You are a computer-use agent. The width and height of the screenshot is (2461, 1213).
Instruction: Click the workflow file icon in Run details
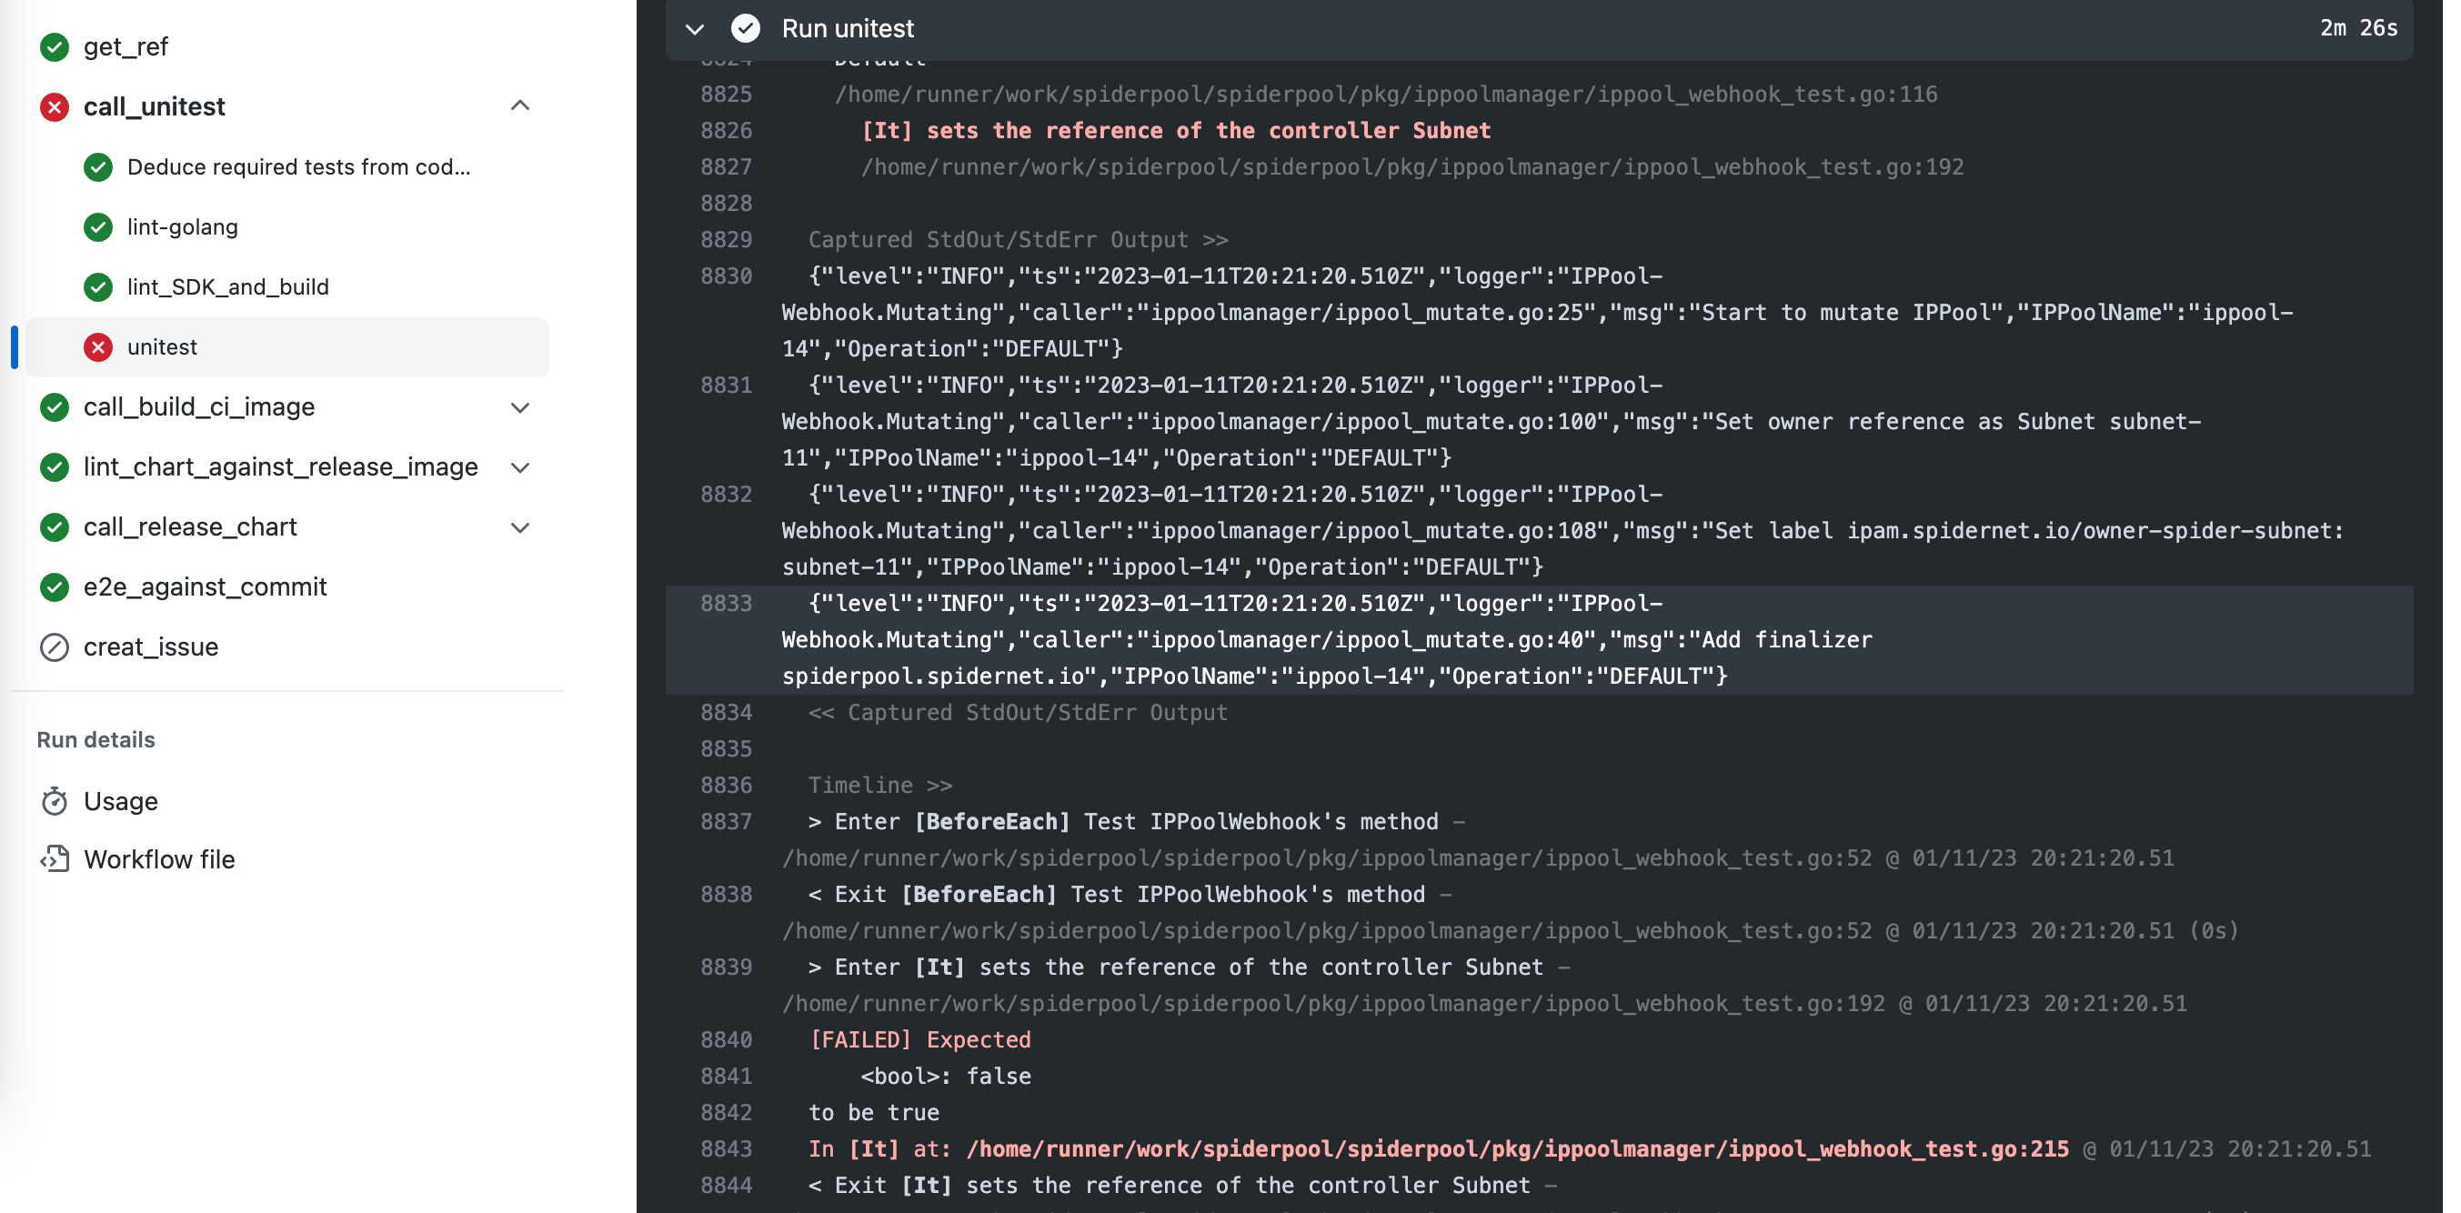pyautogui.click(x=55, y=858)
